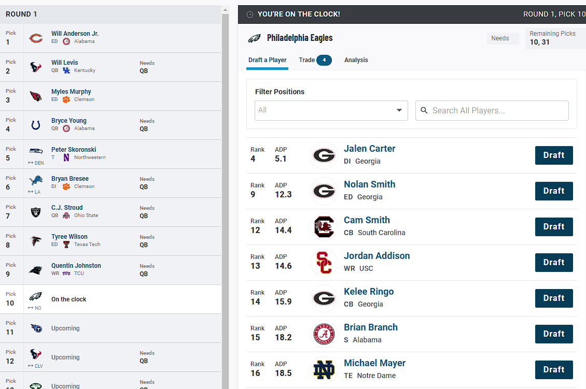Click the clock icon beside On The Clock
Image resolution: width=586 pixels, height=389 pixels.
pos(250,15)
